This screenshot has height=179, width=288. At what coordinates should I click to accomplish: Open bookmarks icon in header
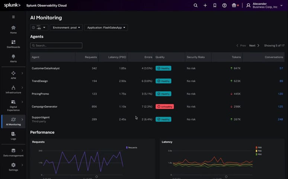pyautogui.click(x=215, y=6)
